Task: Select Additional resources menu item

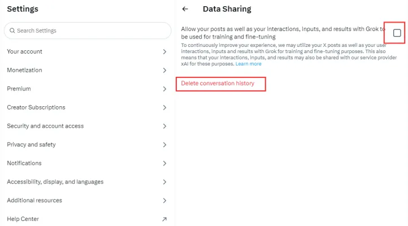Action: (34, 201)
